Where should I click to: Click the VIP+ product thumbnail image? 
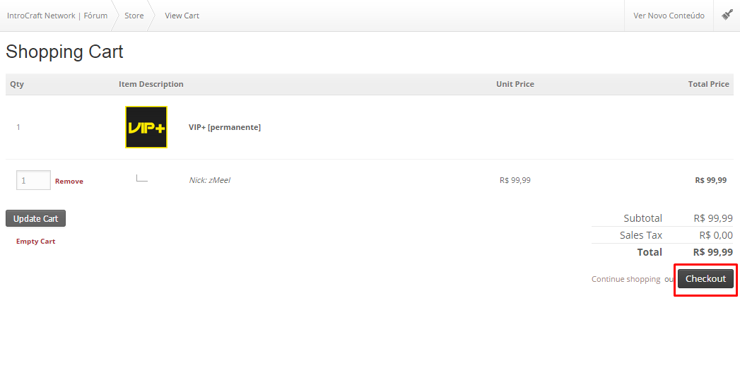146,127
